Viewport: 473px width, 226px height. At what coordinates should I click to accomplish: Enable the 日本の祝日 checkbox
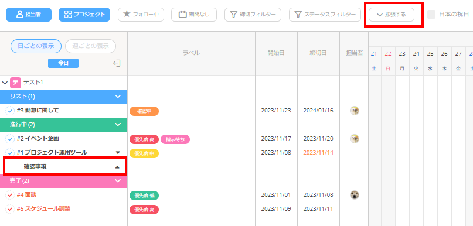pos(431,15)
